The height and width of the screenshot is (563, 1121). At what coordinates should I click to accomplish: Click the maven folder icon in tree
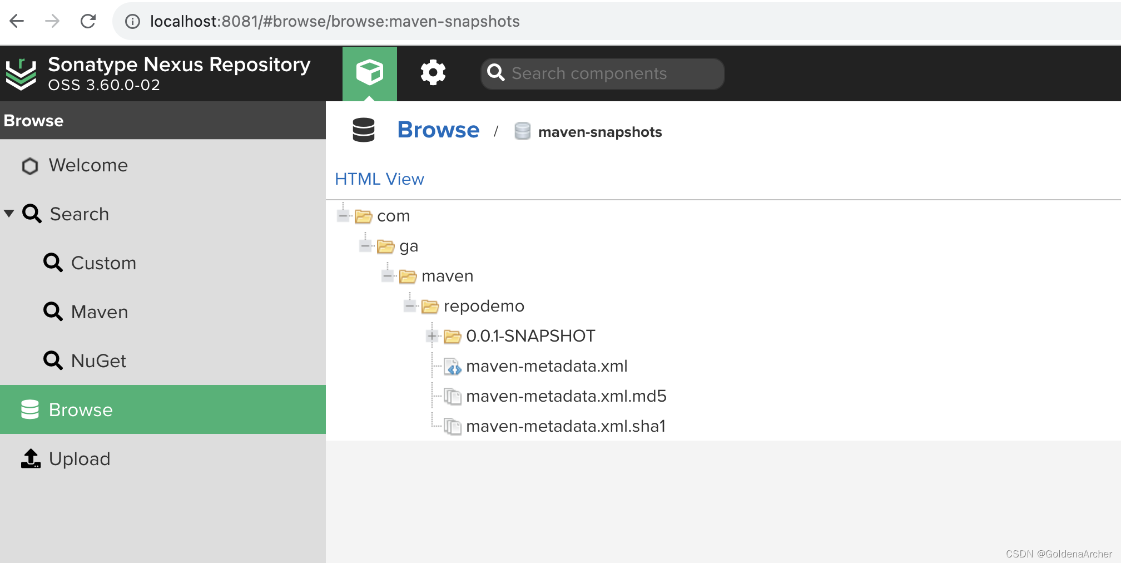pyautogui.click(x=408, y=276)
